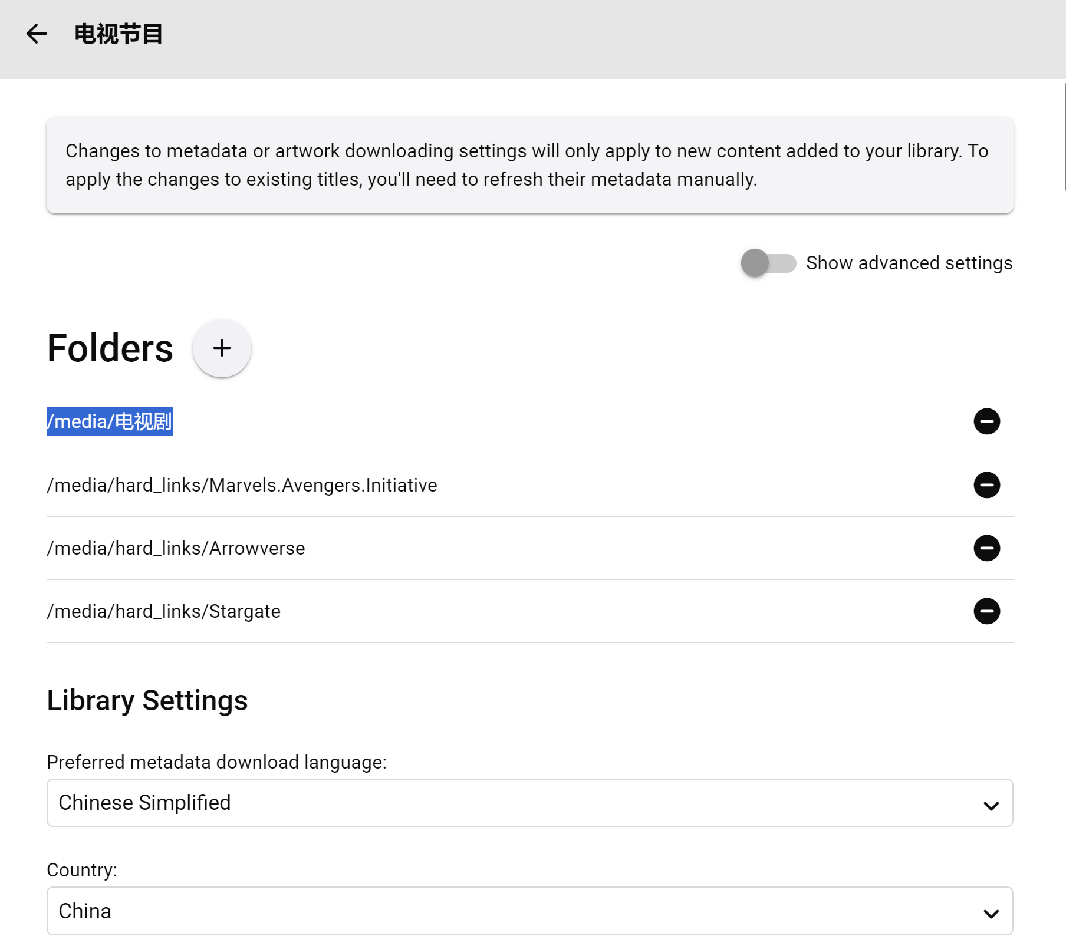Image resolution: width=1066 pixels, height=946 pixels.
Task: Select the Marvels.Avengers.Initiative folder path
Action: point(242,485)
